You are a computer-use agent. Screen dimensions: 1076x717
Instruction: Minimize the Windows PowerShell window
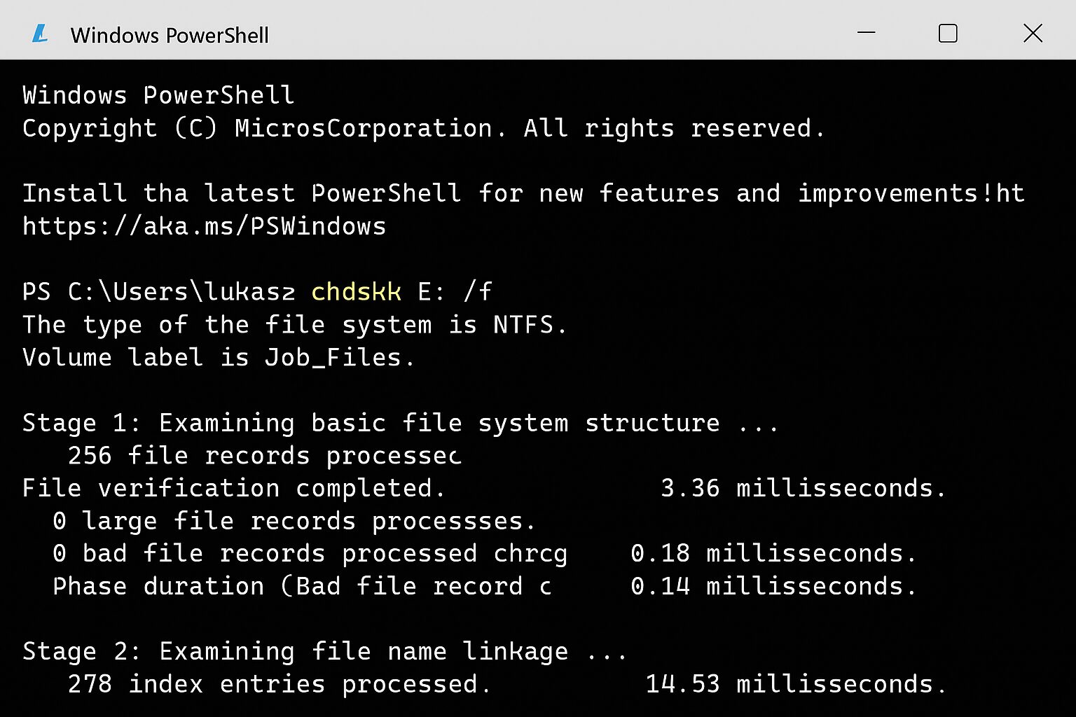coord(867,33)
